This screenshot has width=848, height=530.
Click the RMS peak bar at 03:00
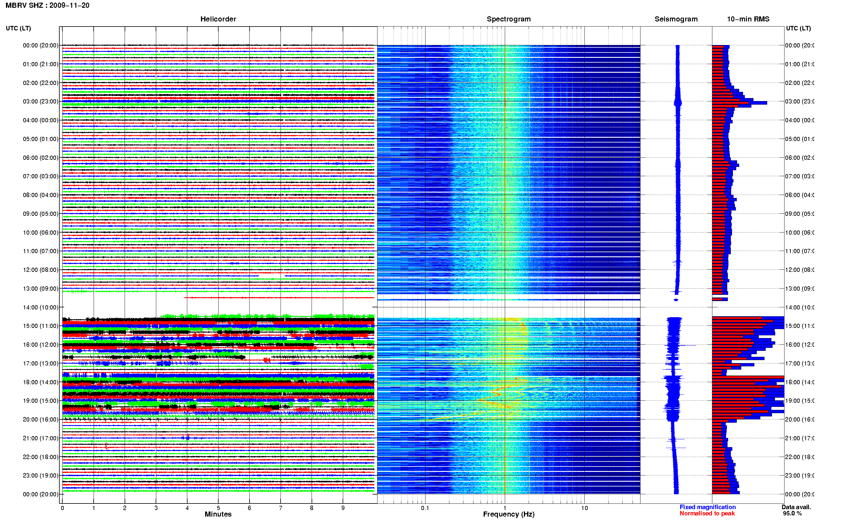739,103
